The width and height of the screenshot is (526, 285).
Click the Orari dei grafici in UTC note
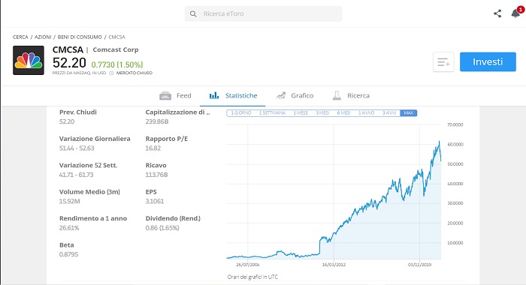(252, 277)
